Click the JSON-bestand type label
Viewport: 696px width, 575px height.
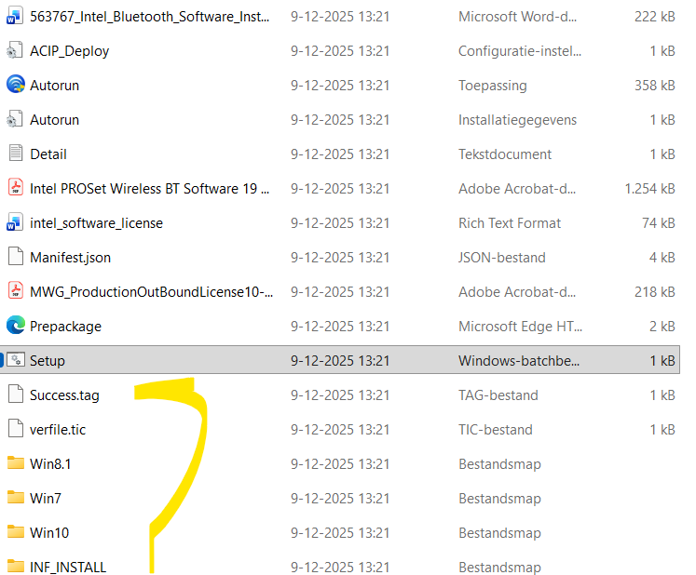click(502, 258)
